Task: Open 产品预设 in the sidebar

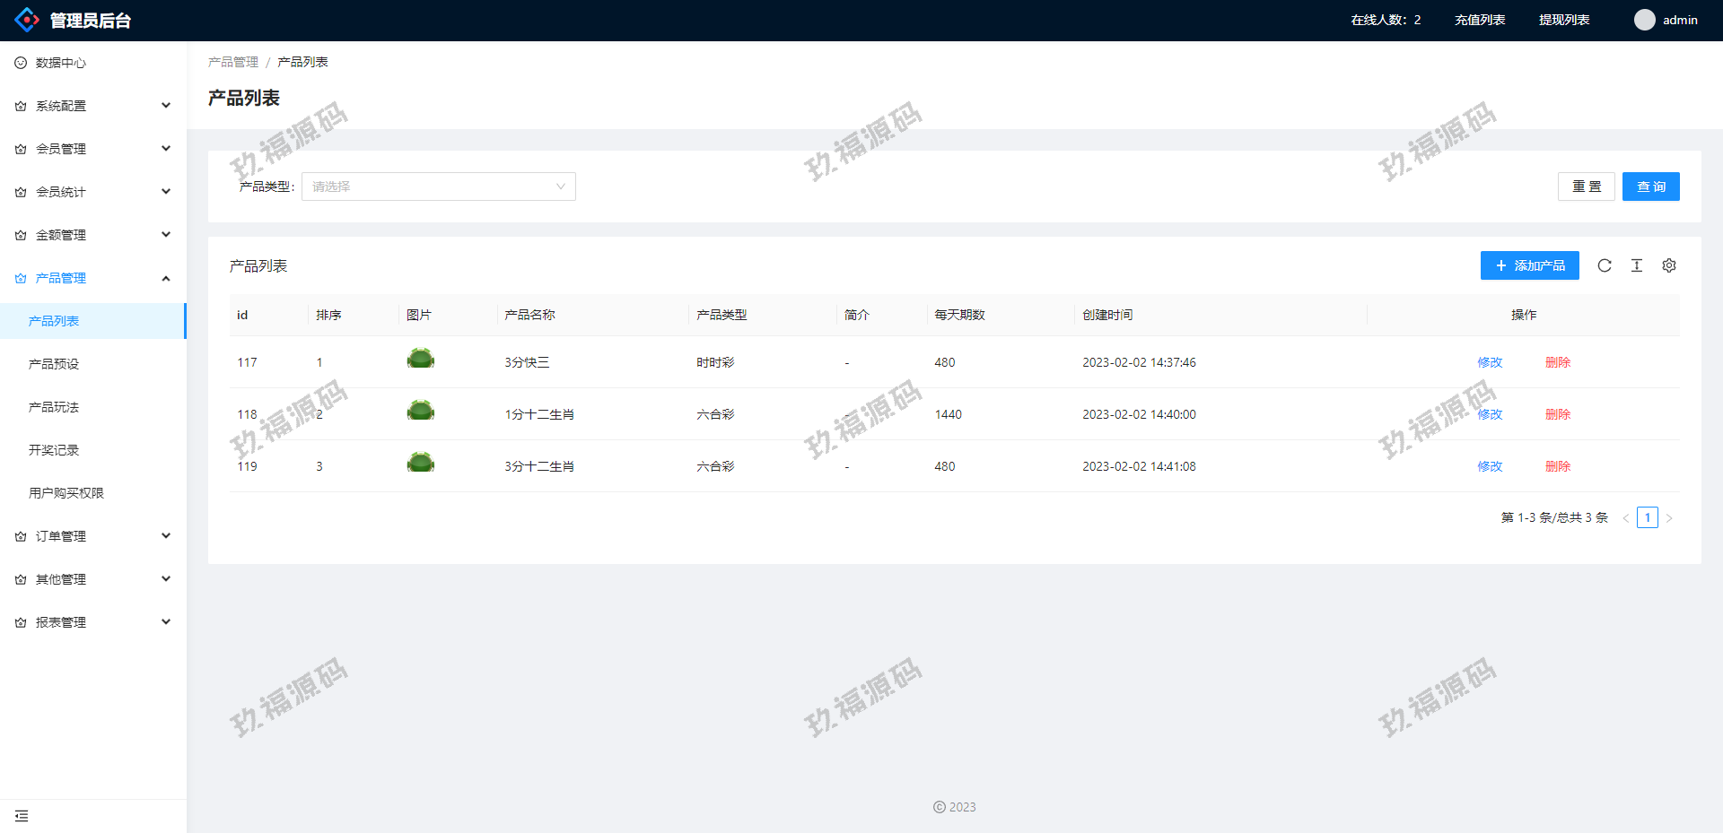Action: coord(54,364)
